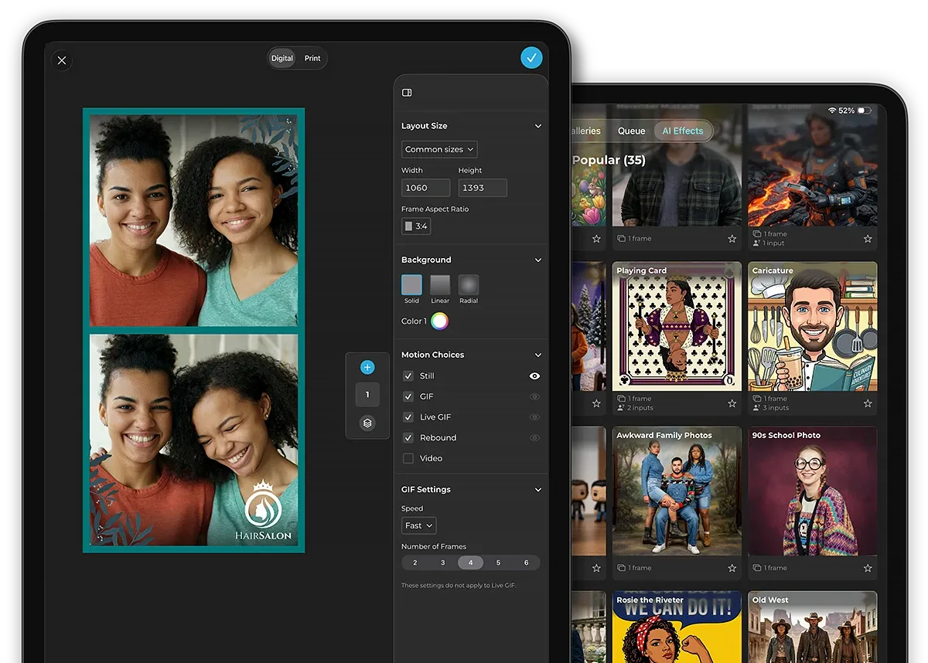Open the AI Effects tab
The height and width of the screenshot is (663, 928).
click(x=683, y=131)
